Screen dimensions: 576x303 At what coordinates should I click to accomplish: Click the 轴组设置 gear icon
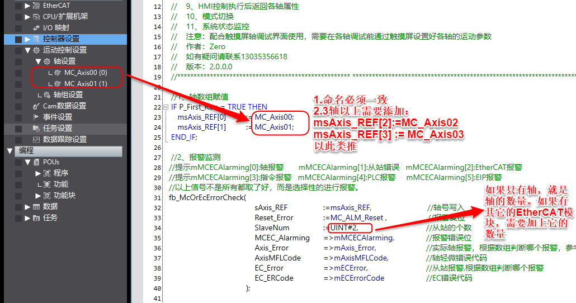click(47, 95)
